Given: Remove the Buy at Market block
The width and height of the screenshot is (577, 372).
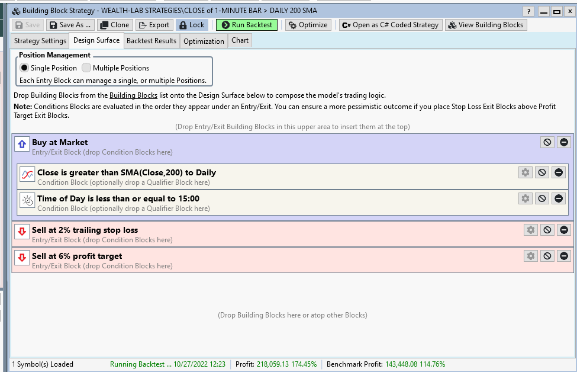Looking at the screenshot, I should pyautogui.click(x=563, y=142).
